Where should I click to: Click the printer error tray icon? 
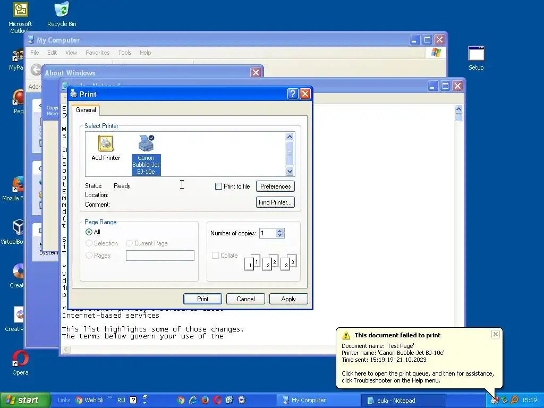(495, 401)
